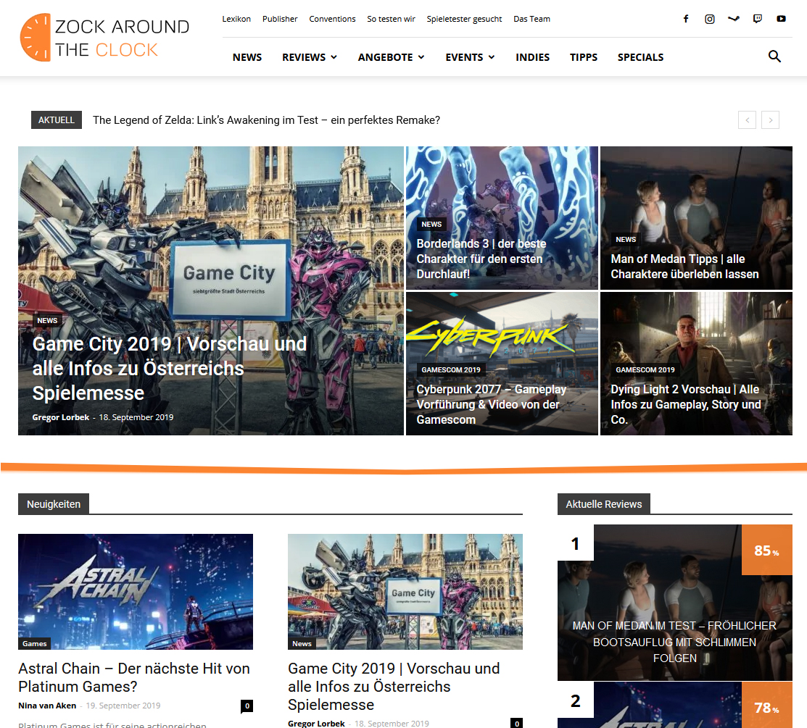
Task: Open the Man of Medan im Test review title
Action: [675, 642]
